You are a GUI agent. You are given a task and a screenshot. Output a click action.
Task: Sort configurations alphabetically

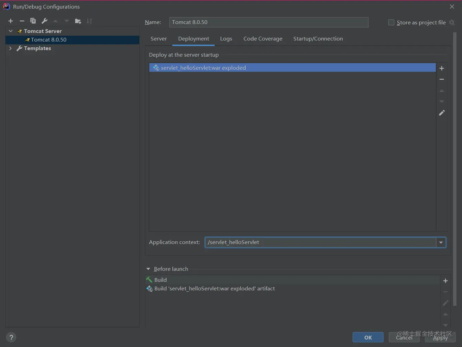(x=89, y=21)
